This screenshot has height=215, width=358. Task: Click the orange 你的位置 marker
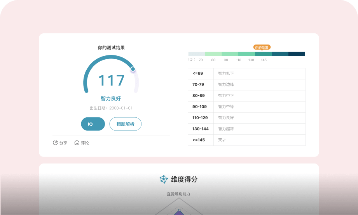point(262,48)
